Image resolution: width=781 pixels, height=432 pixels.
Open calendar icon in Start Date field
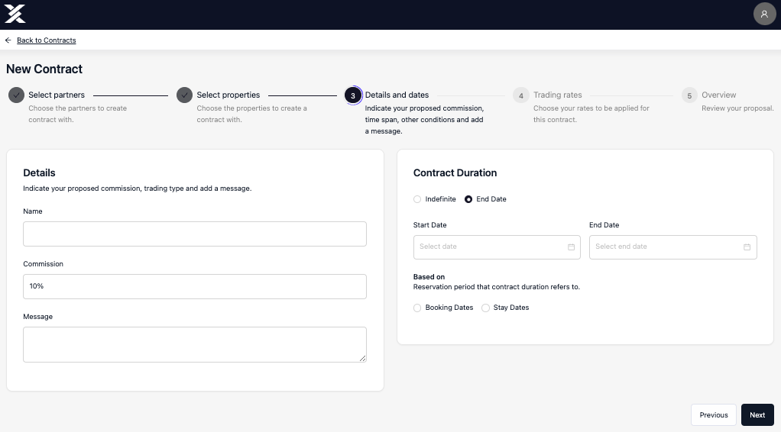coord(571,247)
